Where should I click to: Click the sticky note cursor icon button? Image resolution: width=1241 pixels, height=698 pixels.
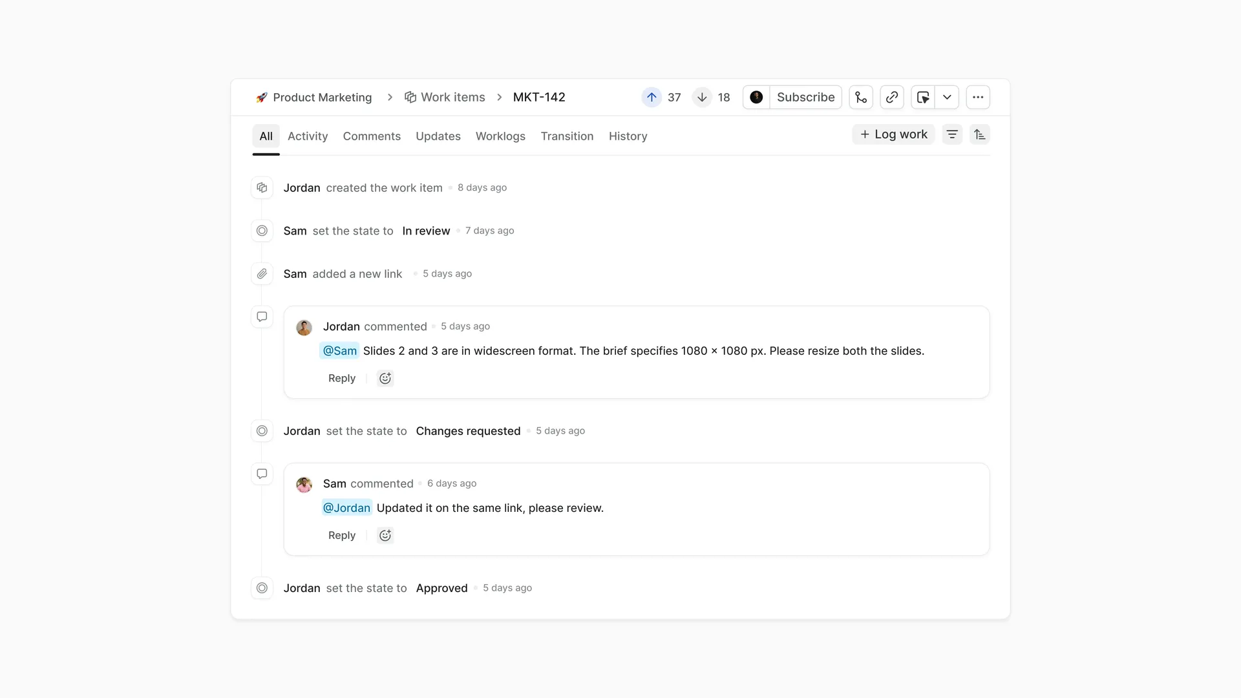click(x=923, y=97)
